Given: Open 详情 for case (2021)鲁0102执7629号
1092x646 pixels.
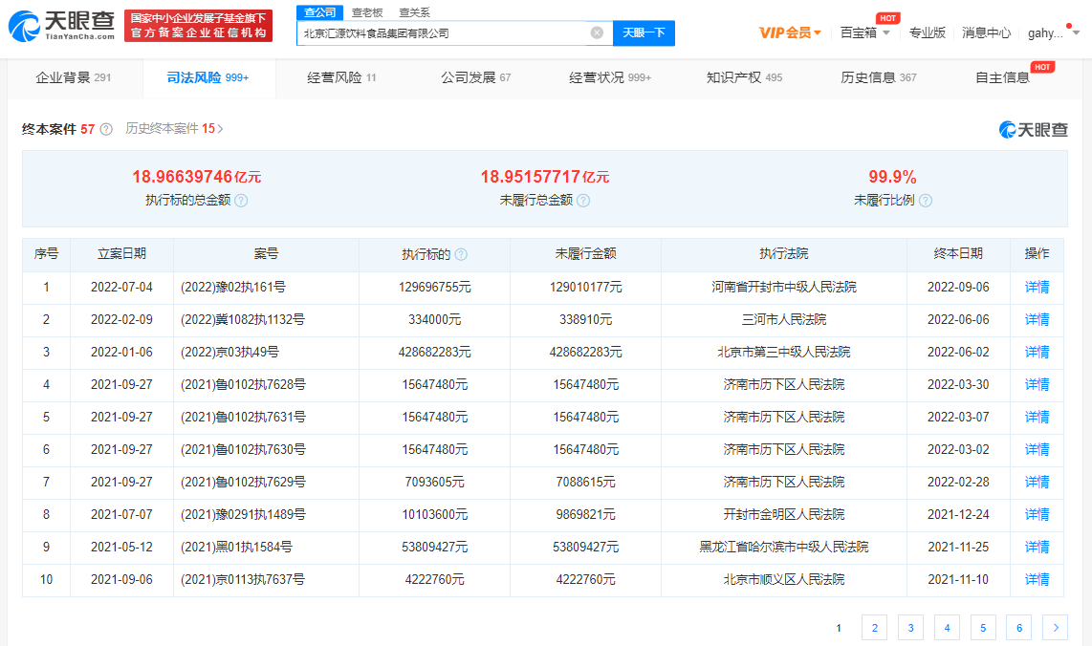Looking at the screenshot, I should tap(1037, 482).
